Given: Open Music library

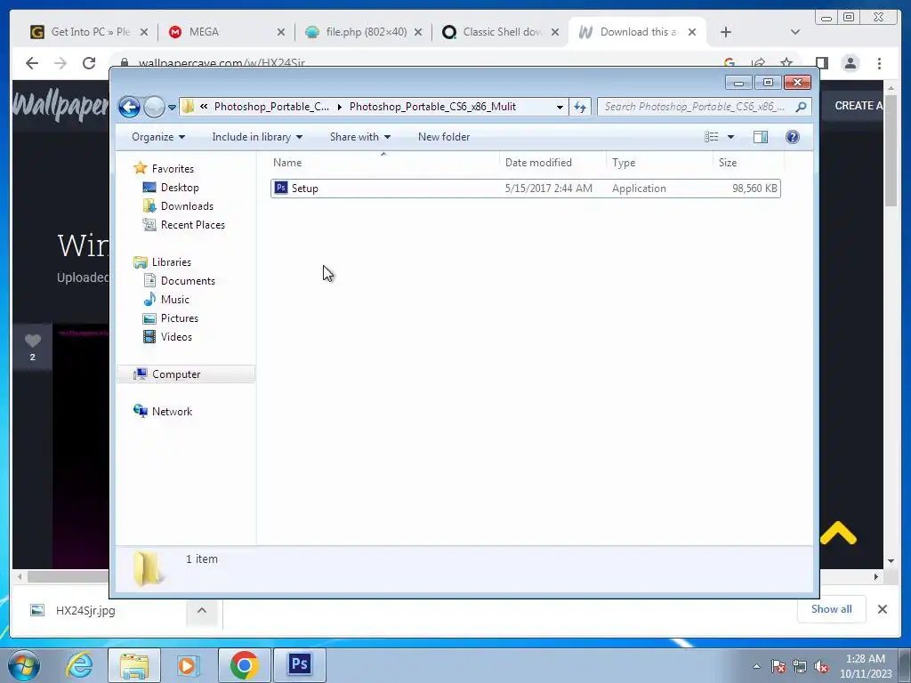Looking at the screenshot, I should click(175, 300).
